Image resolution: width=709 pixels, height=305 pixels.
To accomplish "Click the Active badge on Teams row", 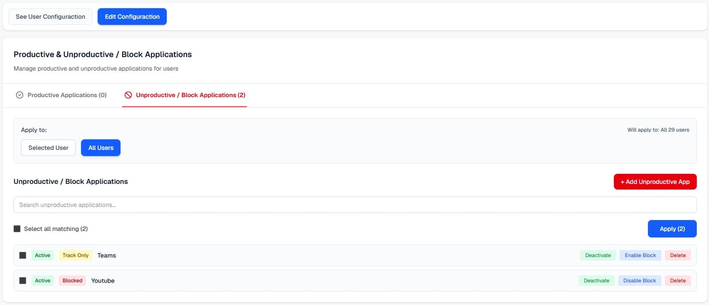I will tap(42, 255).
